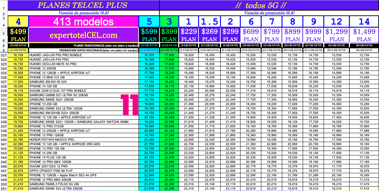This screenshot has width=379, height=191.
Task: Click the expertotelCEL.com cell
Action: pos(83,35)
